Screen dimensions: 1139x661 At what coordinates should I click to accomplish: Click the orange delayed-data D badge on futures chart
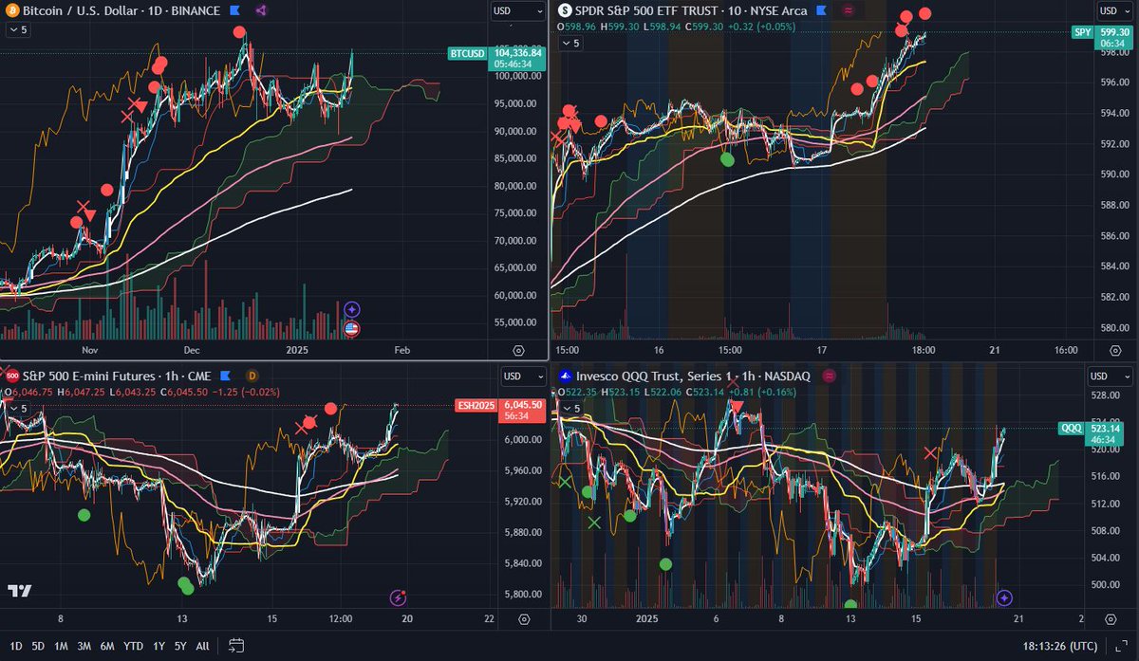tap(252, 376)
